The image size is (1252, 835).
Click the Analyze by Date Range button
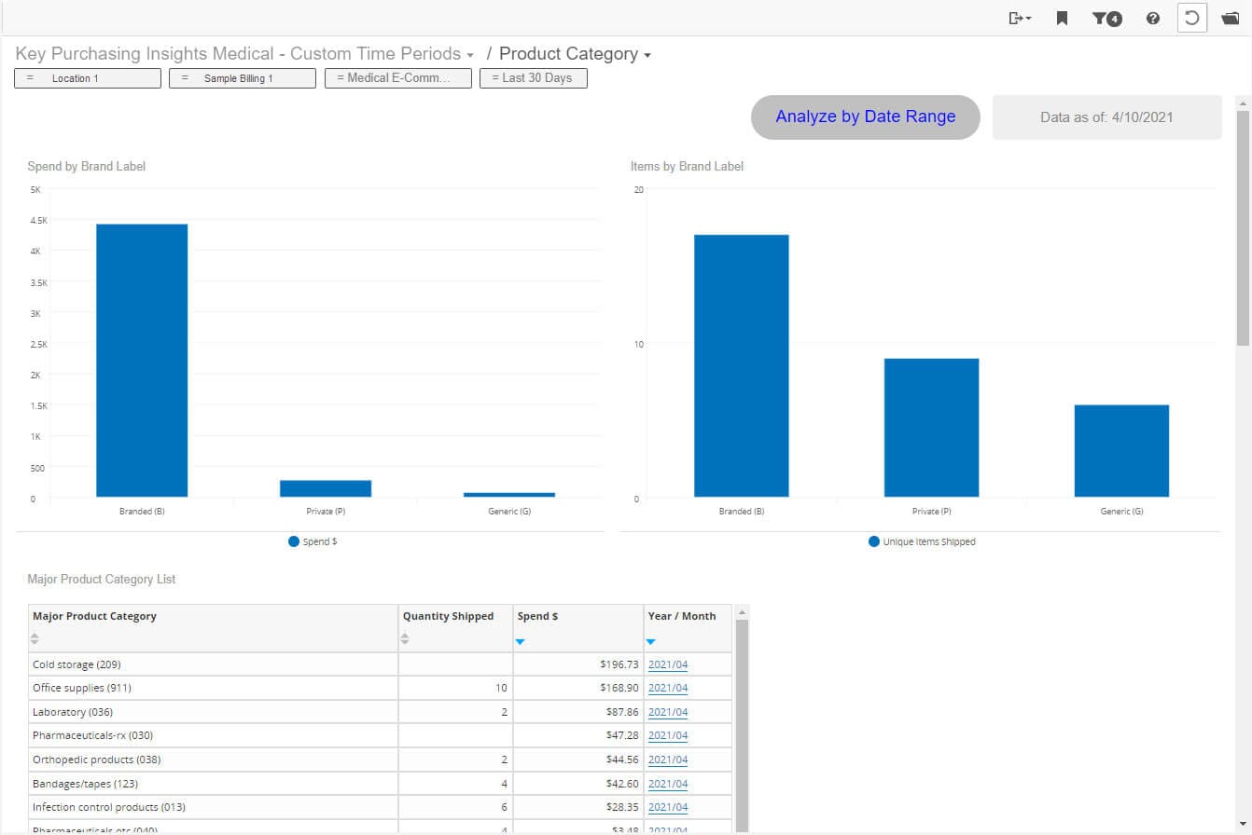[865, 116]
